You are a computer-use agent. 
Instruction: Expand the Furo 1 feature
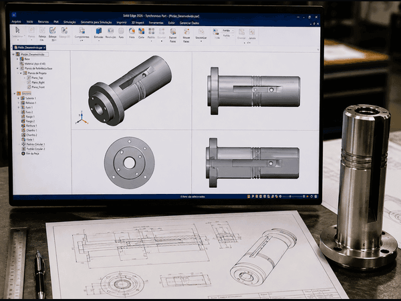pos(19,107)
